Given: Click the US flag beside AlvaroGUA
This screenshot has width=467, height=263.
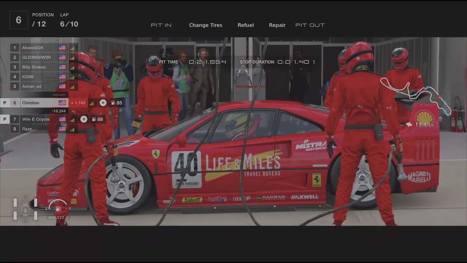Looking at the screenshot, I should (x=62, y=48).
